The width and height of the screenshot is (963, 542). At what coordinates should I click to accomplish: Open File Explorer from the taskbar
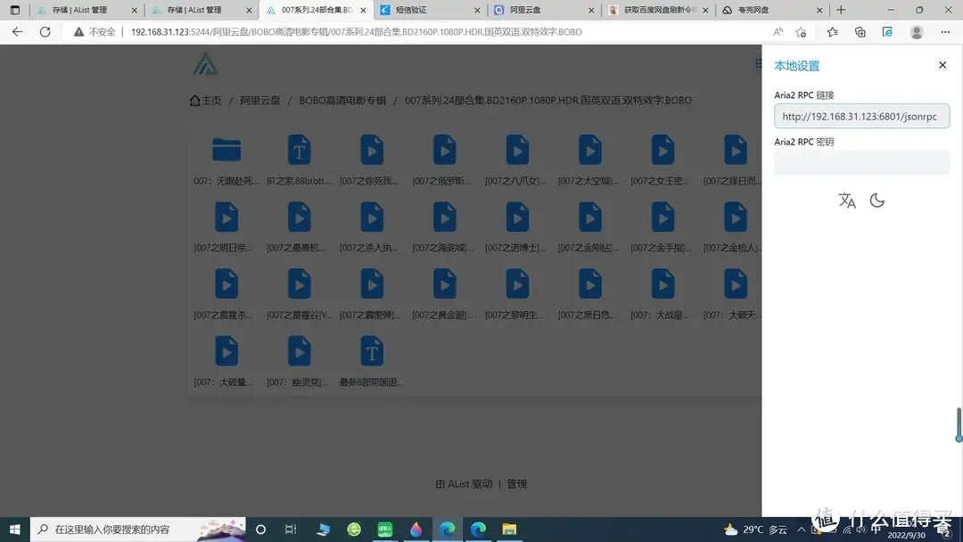[x=509, y=529]
